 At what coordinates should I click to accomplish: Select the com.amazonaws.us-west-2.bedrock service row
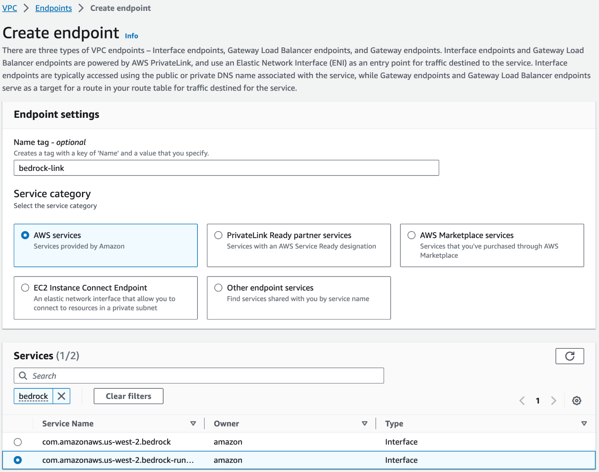coord(17,442)
